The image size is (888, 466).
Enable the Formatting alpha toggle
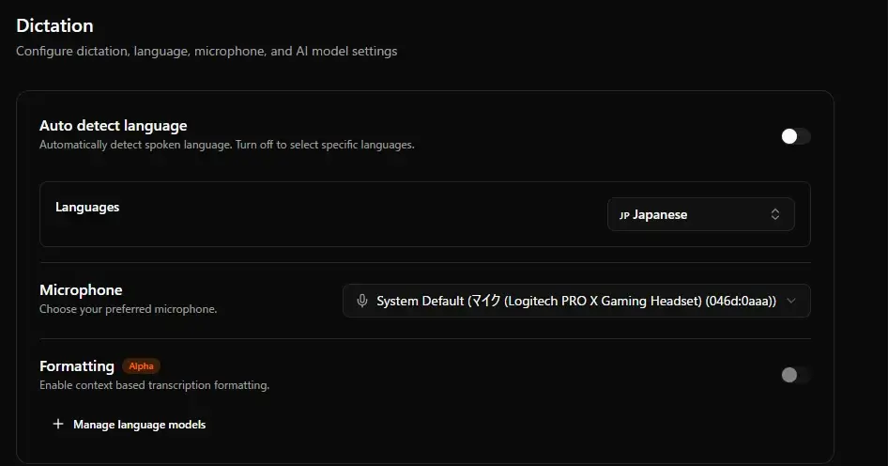pyautogui.click(x=796, y=375)
